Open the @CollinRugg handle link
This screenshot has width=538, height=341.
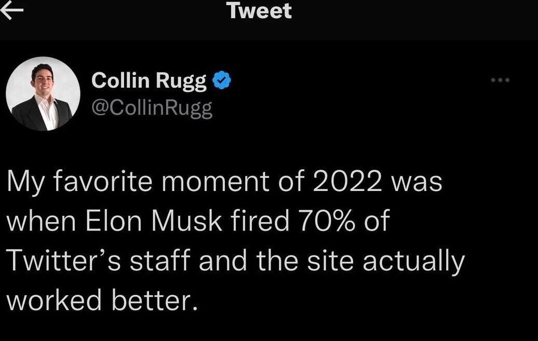pos(152,107)
